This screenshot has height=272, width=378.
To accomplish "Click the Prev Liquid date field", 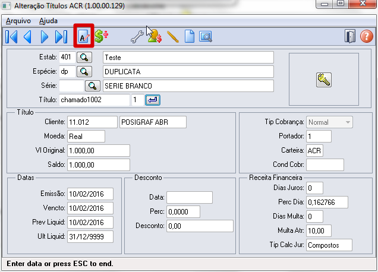I will click(x=90, y=222).
